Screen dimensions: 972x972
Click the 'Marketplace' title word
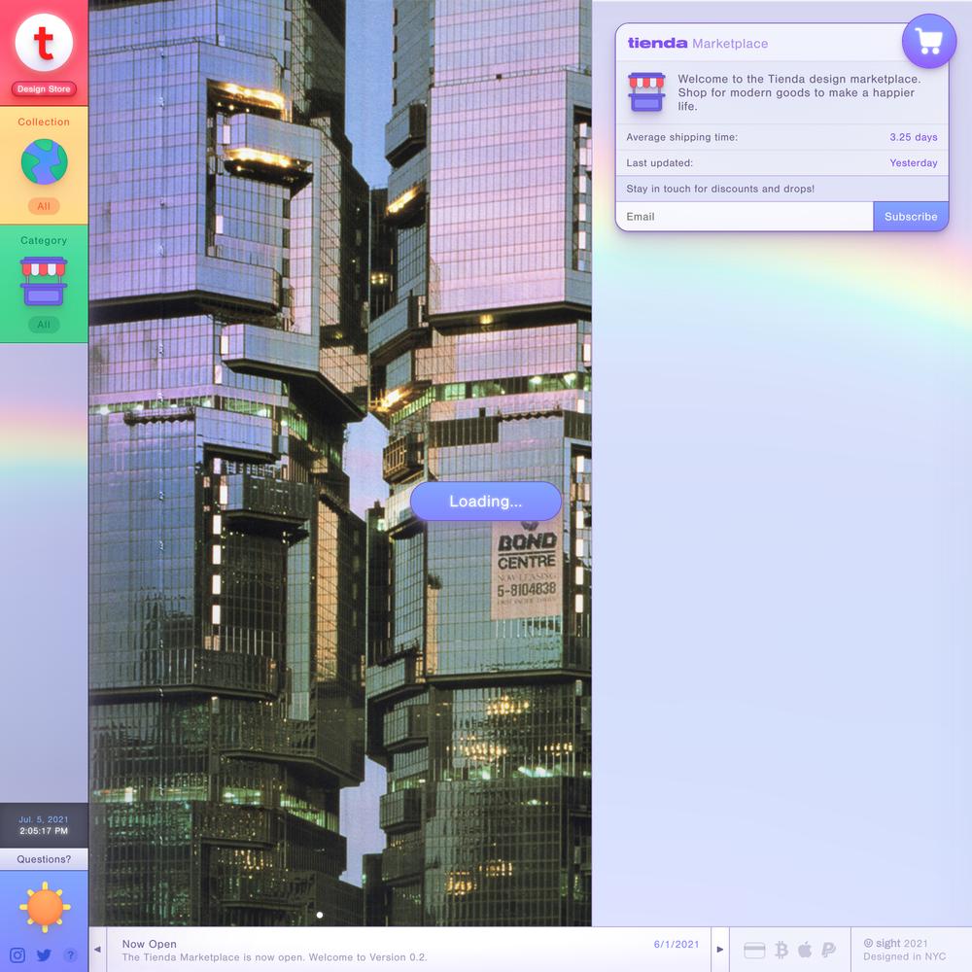tap(730, 44)
